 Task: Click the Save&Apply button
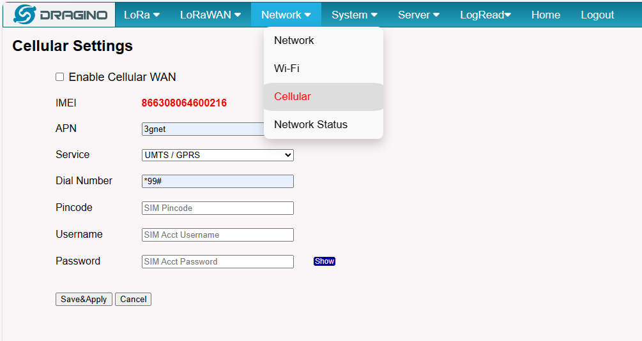click(84, 300)
